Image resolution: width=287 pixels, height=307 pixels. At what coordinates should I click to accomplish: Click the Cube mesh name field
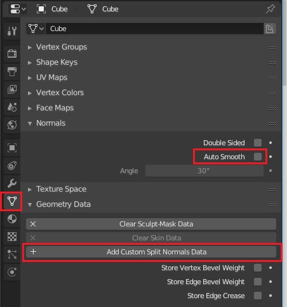click(x=154, y=29)
